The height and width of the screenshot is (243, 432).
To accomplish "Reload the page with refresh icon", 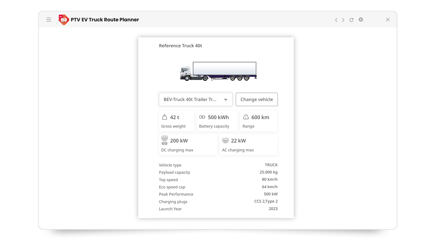I will (351, 20).
